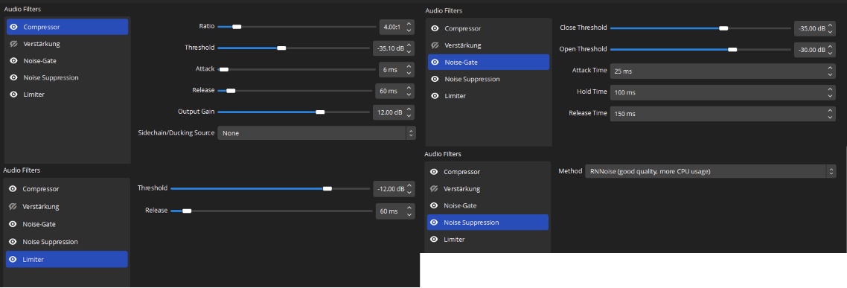Click Limiter Release 60 ms spin box
The height and width of the screenshot is (288, 847).
(395, 211)
